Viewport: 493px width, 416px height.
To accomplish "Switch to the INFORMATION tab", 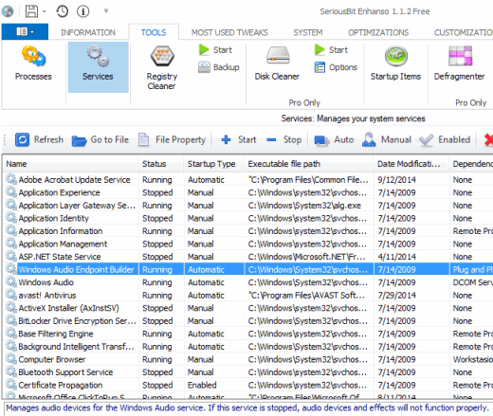I will click(x=88, y=32).
